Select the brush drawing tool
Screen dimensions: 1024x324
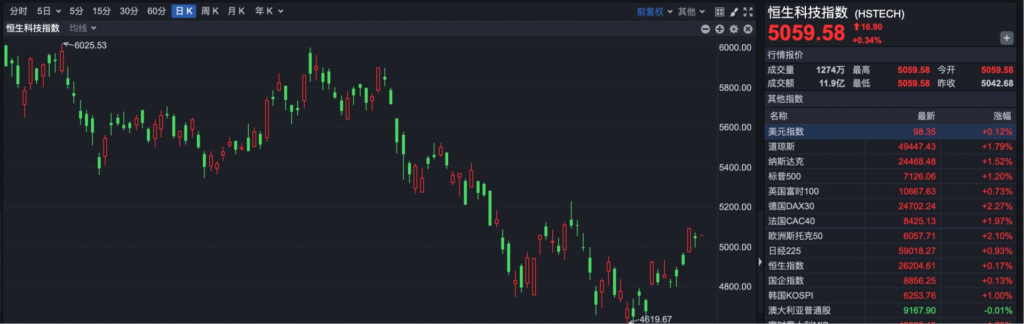[734, 12]
